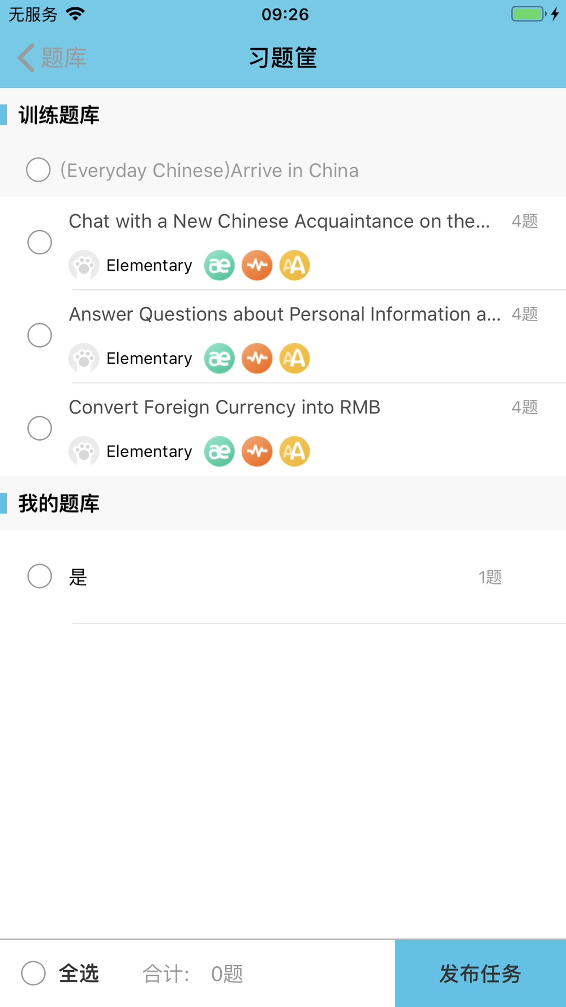The width and height of the screenshot is (566, 1007).
Task: Select the 是 item radio button
Action: coord(40,576)
